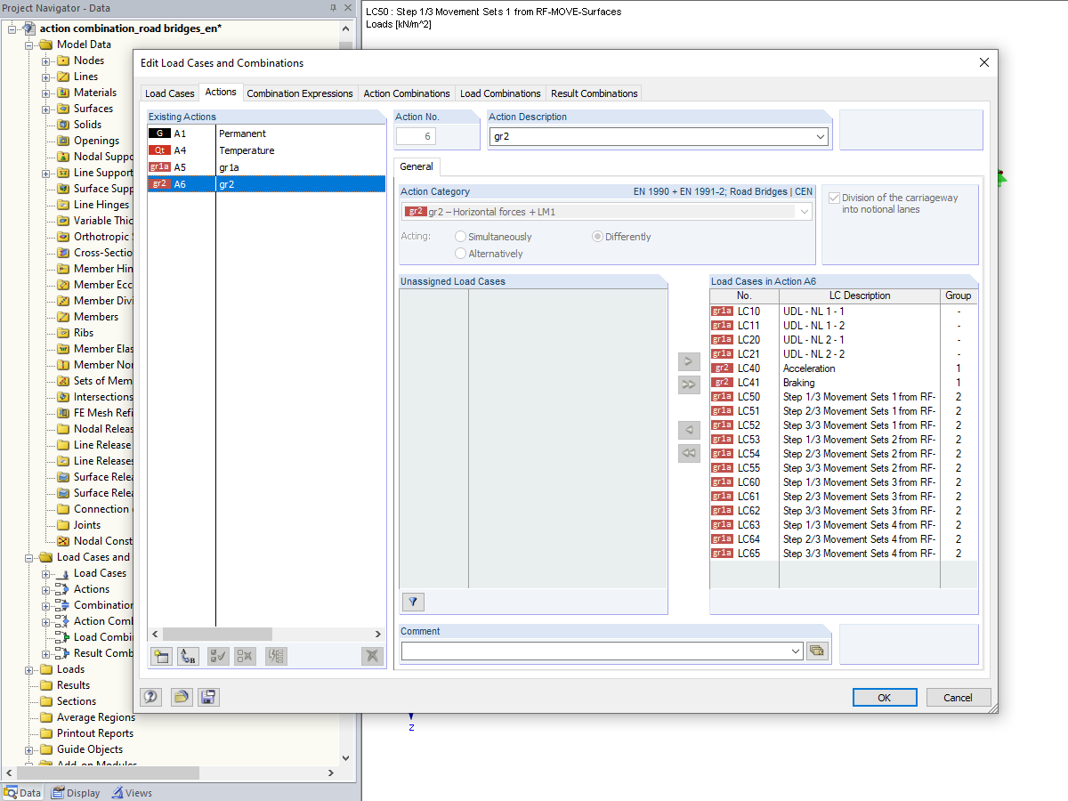Open the Comment dropdown arrow
This screenshot has height=801, width=1068.
coord(795,651)
